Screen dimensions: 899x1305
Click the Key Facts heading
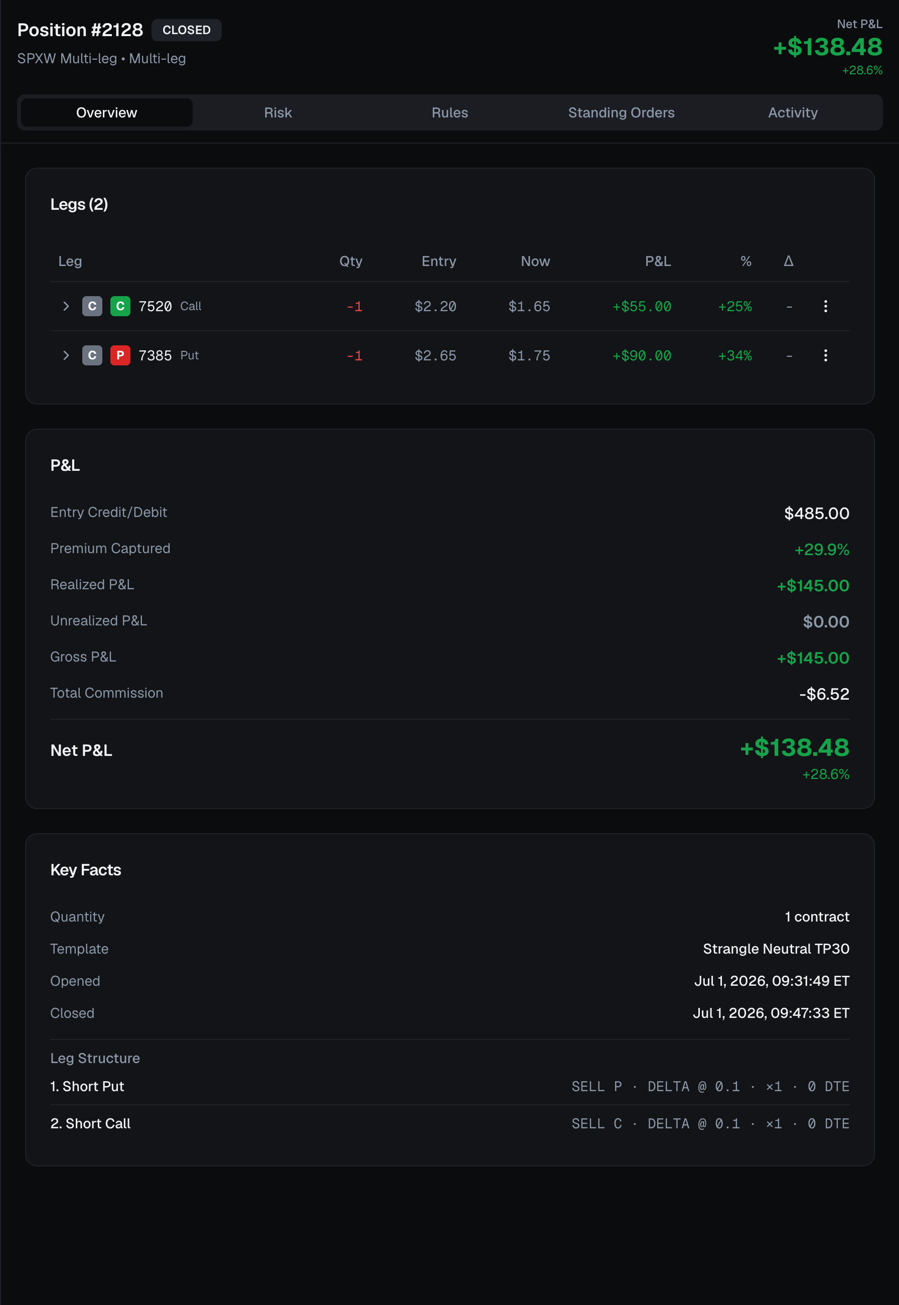[86, 870]
